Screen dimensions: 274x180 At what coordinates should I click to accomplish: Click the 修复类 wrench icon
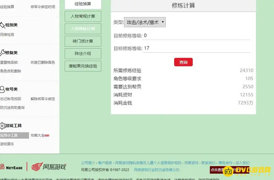[2, 53]
